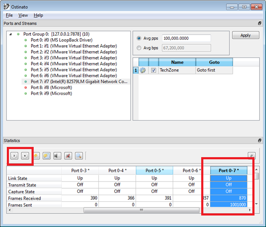
Task: Select the Port 0-6 statistics column header
Action: point(191,170)
